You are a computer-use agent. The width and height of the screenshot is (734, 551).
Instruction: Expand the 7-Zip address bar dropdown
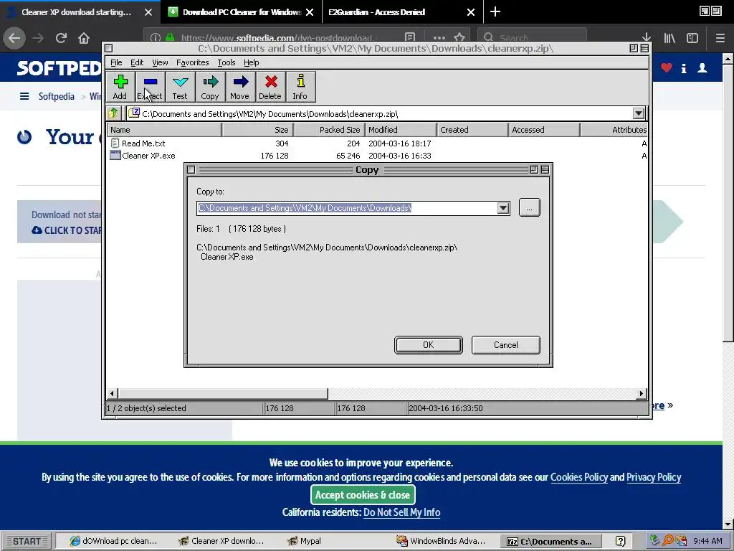639,113
